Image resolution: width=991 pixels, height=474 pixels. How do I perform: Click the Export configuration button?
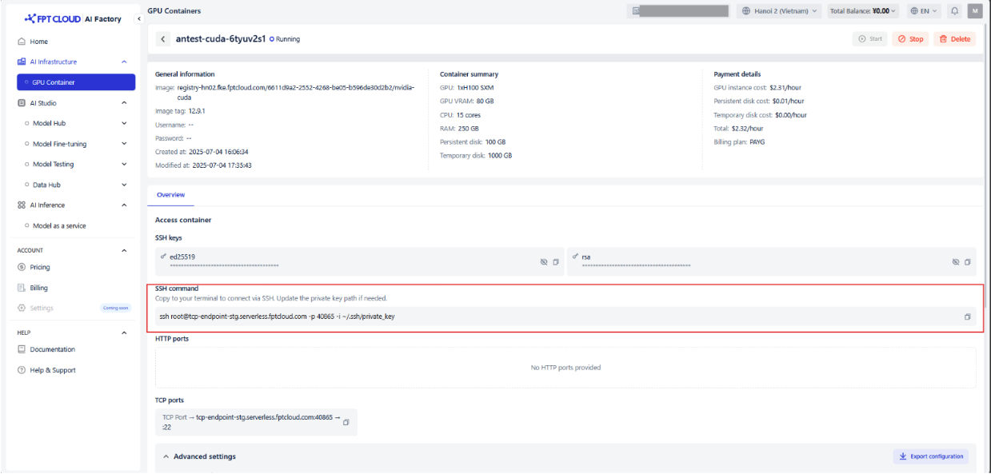(930, 456)
